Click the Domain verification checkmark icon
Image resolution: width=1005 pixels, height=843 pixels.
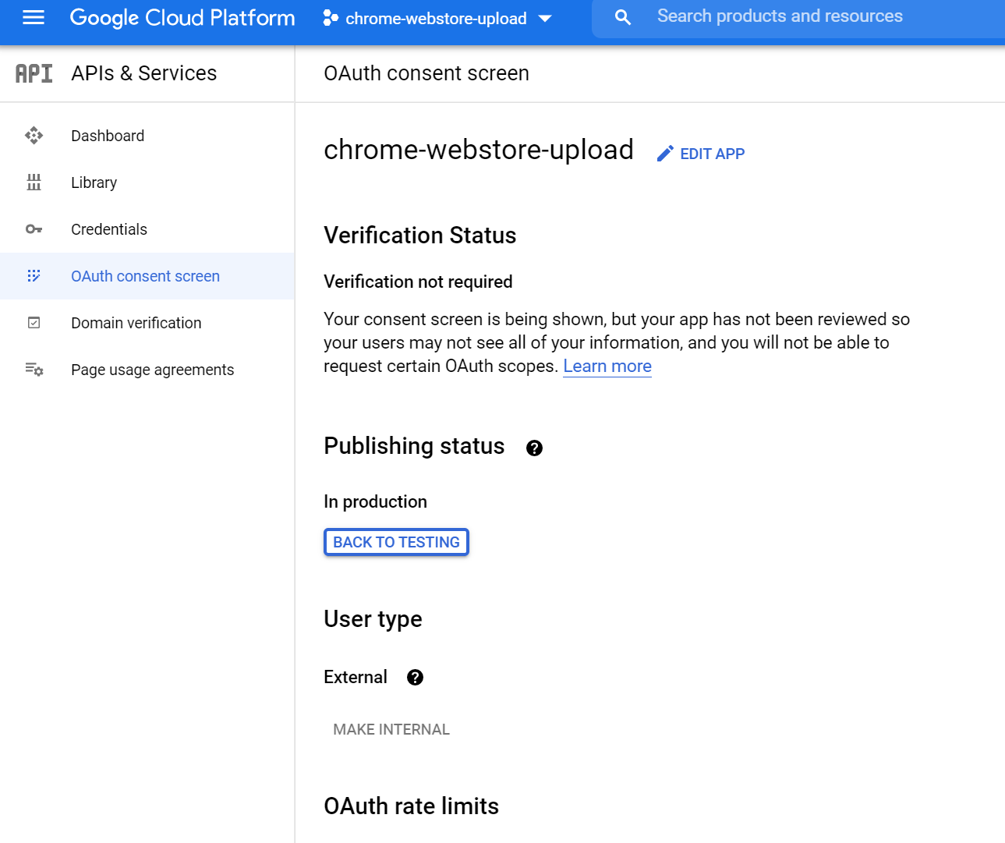click(34, 322)
